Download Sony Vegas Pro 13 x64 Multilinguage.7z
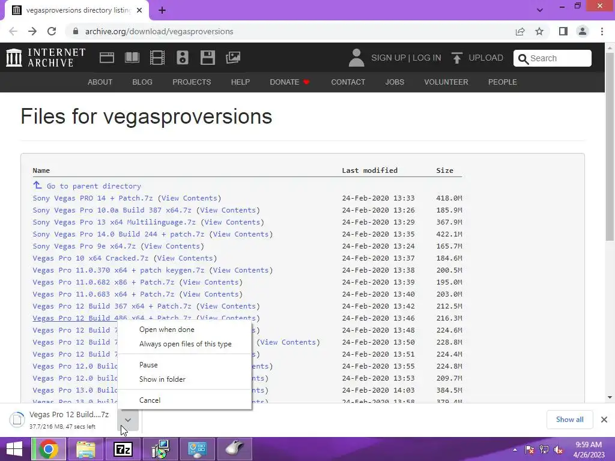 114,222
